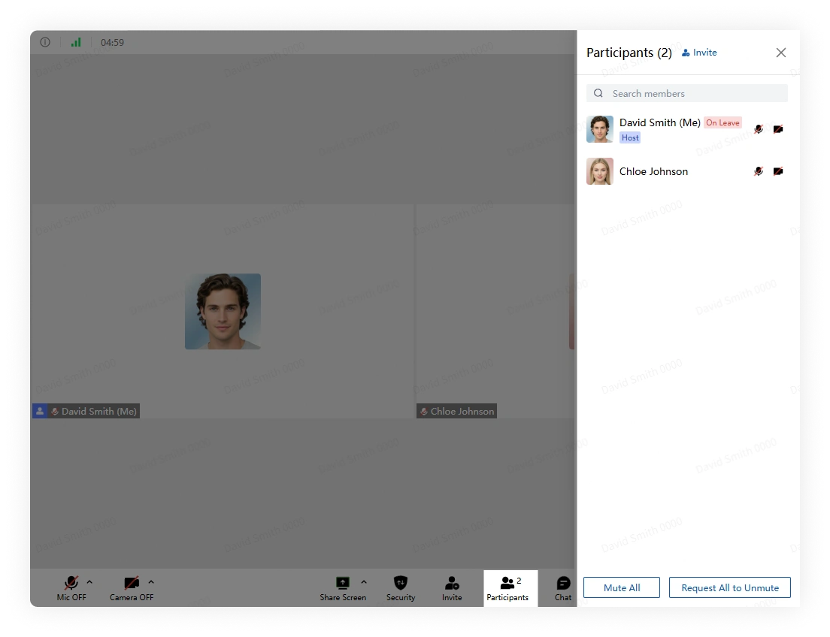Toggle David Smith's camera-off icon
Image resolution: width=830 pixels, height=637 pixels.
pyautogui.click(x=778, y=129)
